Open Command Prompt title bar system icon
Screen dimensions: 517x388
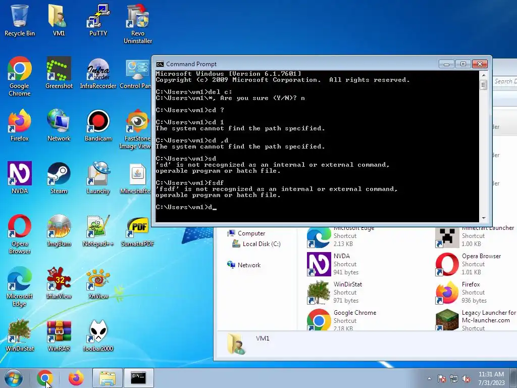(160, 64)
